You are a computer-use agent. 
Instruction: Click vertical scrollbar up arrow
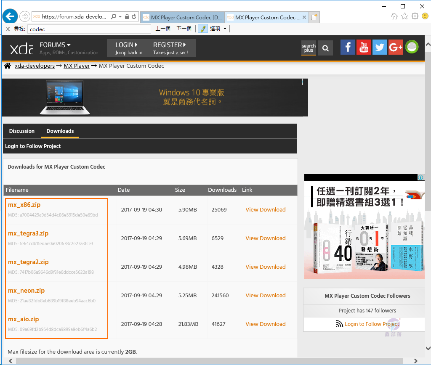tap(428, 44)
